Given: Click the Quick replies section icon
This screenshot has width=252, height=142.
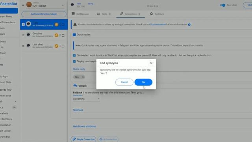Looking at the screenshot, I should [74, 35].
